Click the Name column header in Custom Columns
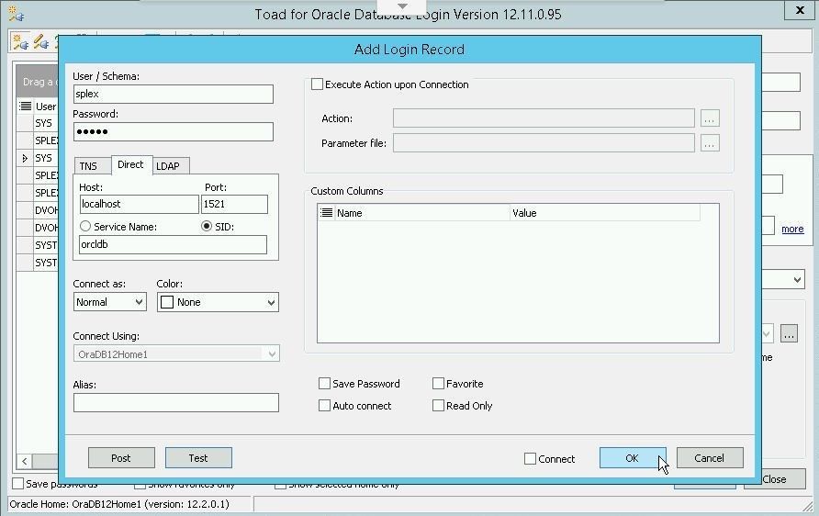Image resolution: width=819 pixels, height=516 pixels. point(422,213)
